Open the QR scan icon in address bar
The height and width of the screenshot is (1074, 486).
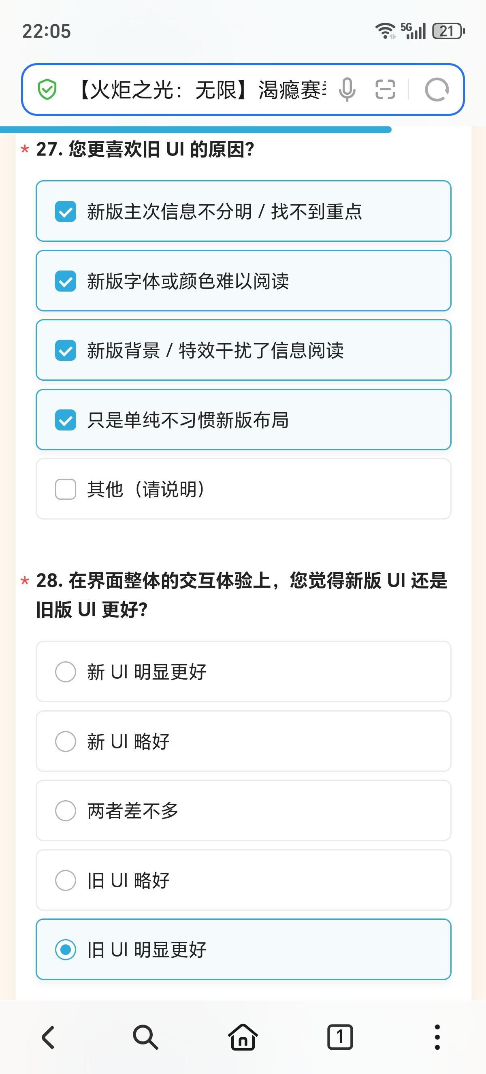(x=385, y=89)
